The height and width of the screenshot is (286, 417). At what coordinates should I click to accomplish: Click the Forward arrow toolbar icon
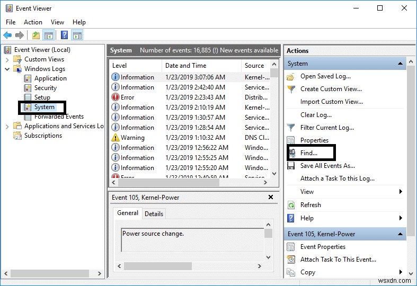20,35
